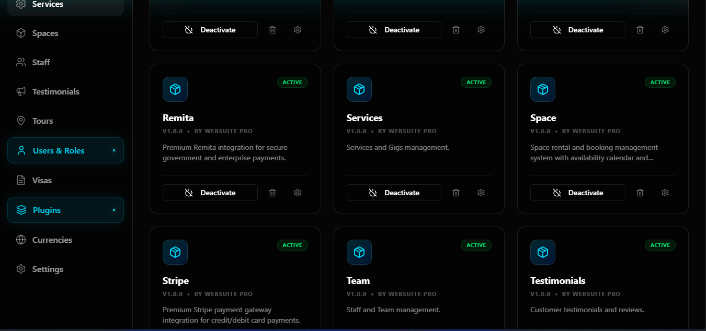Open the Tours sidebar page
This screenshot has width=706, height=331.
42,121
